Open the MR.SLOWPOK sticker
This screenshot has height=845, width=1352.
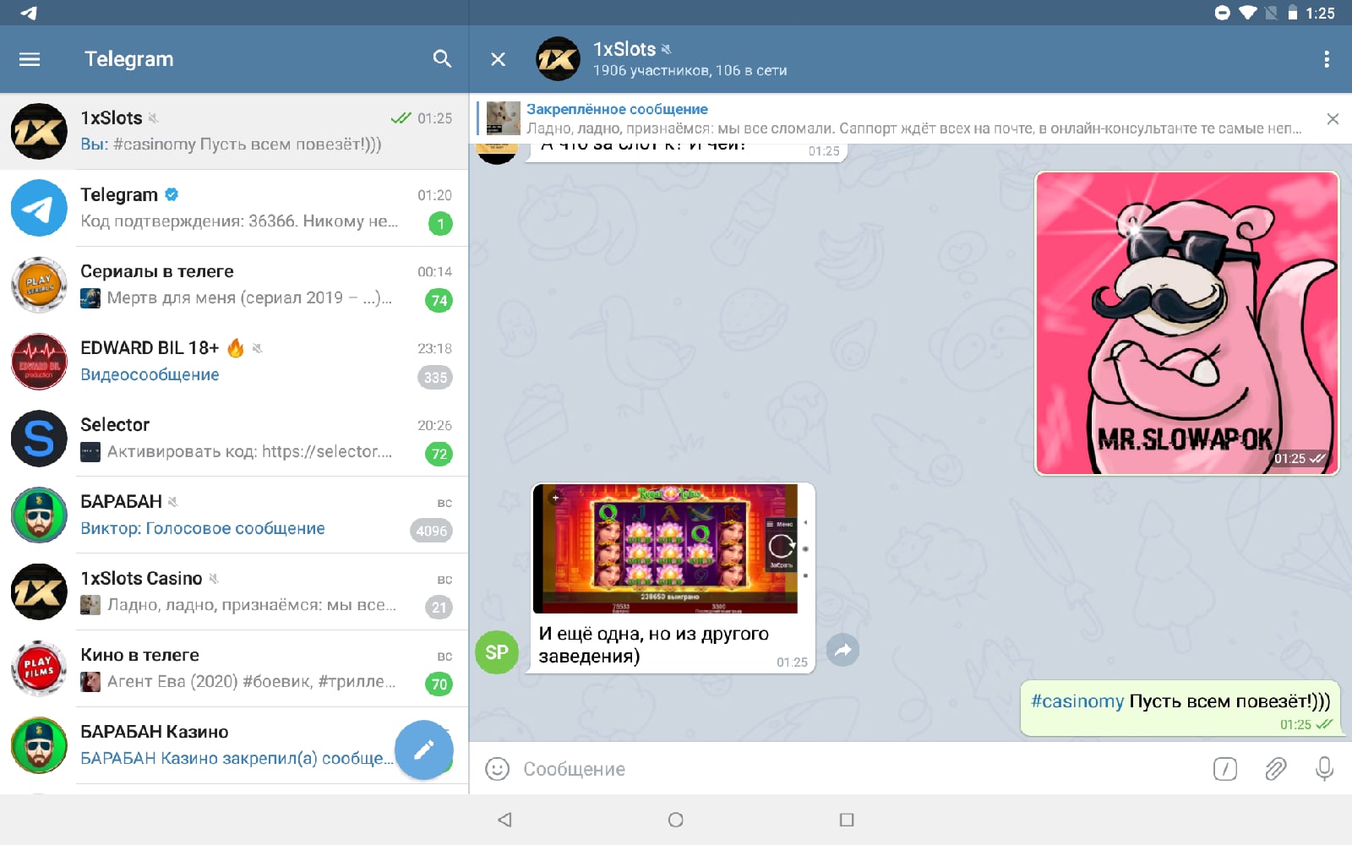[x=1187, y=324]
